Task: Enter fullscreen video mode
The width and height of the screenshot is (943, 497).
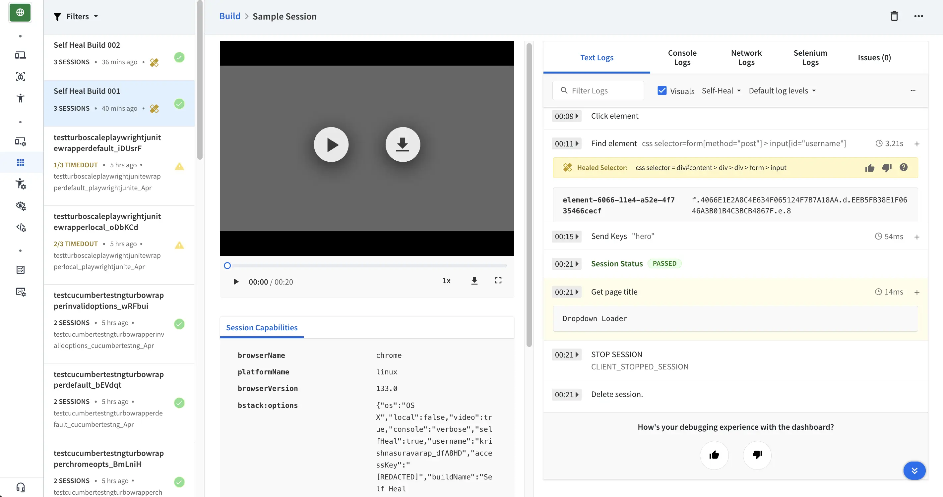Action: [498, 281]
